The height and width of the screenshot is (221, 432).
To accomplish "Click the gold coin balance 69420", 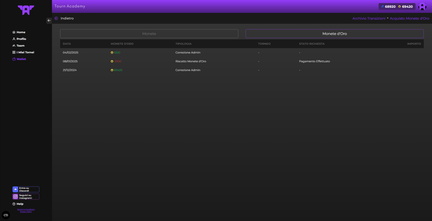I will pos(406,7).
